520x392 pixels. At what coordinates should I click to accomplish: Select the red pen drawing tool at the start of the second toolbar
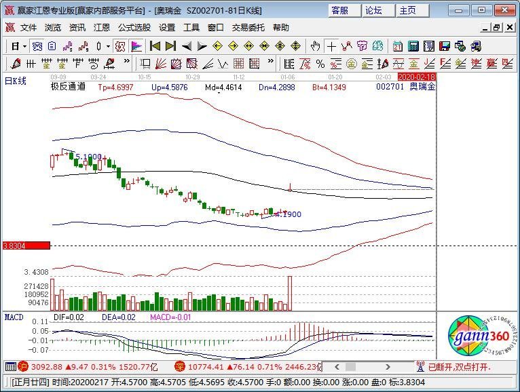click(15, 63)
